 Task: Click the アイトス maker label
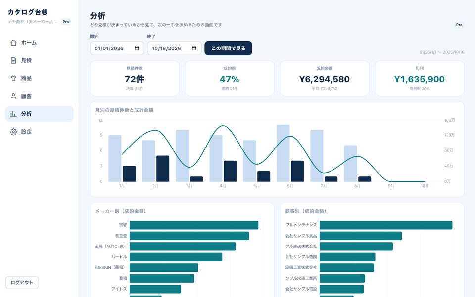pos(119,289)
